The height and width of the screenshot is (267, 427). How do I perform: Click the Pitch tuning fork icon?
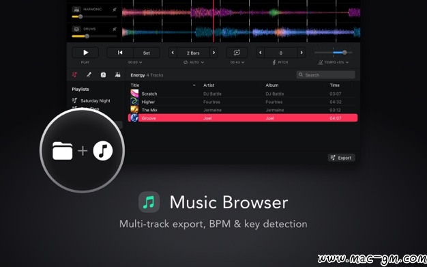pyautogui.click(x=274, y=62)
